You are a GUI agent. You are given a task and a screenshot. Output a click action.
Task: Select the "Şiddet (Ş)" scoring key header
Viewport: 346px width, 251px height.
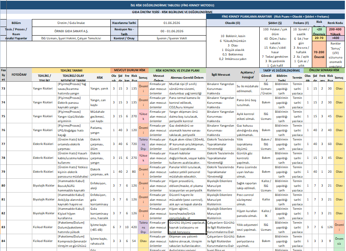click(x=275, y=23)
